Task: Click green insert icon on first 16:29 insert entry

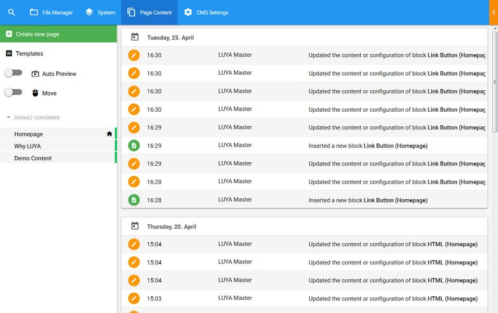Action: pos(134,146)
